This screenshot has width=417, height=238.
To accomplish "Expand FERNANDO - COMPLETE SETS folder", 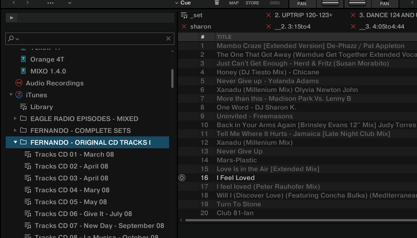I will tap(15, 131).
